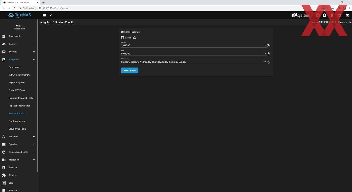Open the Wochentage weekday dropdown
352x192 pixels.
[194, 62]
